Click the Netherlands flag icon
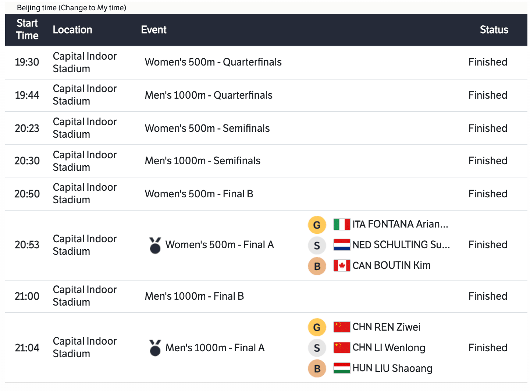Image resolution: width=530 pixels, height=391 pixels. click(x=342, y=245)
